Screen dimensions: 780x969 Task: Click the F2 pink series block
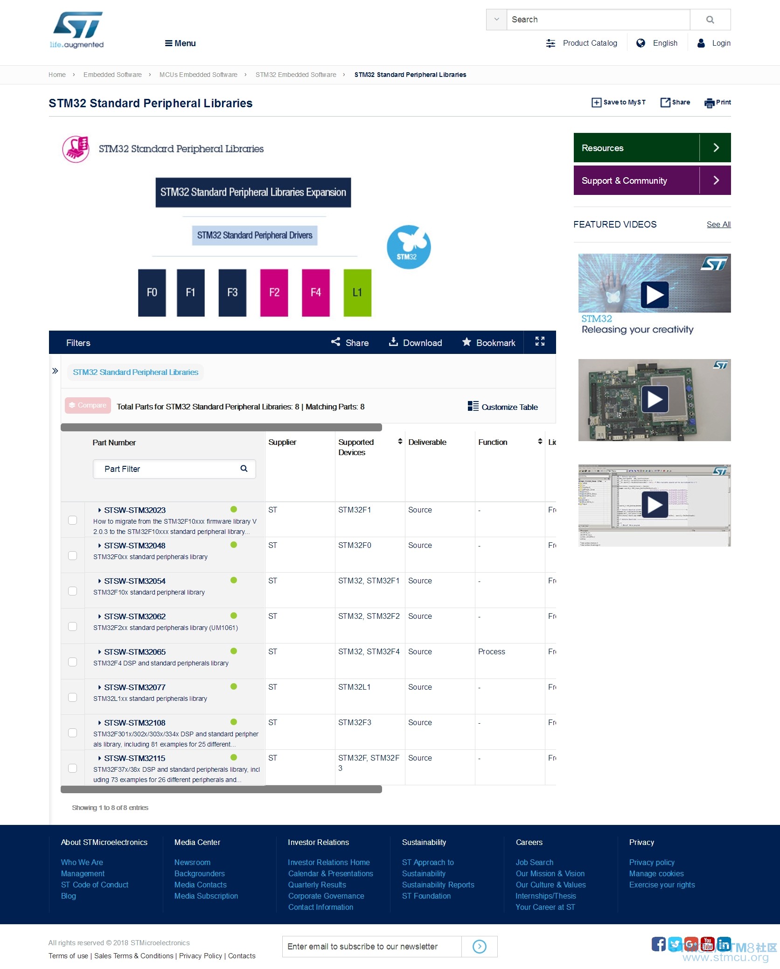[274, 292]
